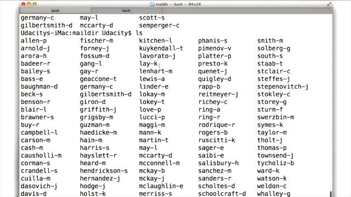This screenshot has width=351, height=197.
Task: Click directory name 'salisbury-h'
Action: [x=218, y=163]
